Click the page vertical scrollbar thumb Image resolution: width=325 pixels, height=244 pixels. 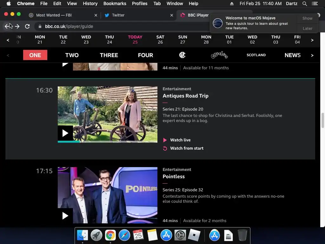coord(322,120)
